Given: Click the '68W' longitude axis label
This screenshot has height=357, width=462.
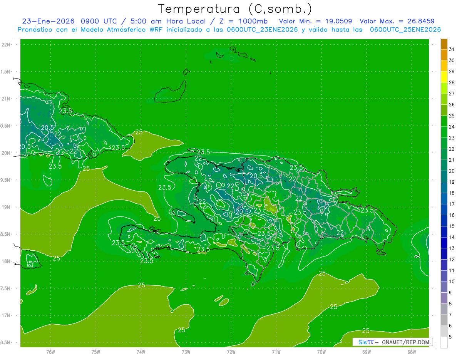Looking at the screenshot, I should coord(412,352).
